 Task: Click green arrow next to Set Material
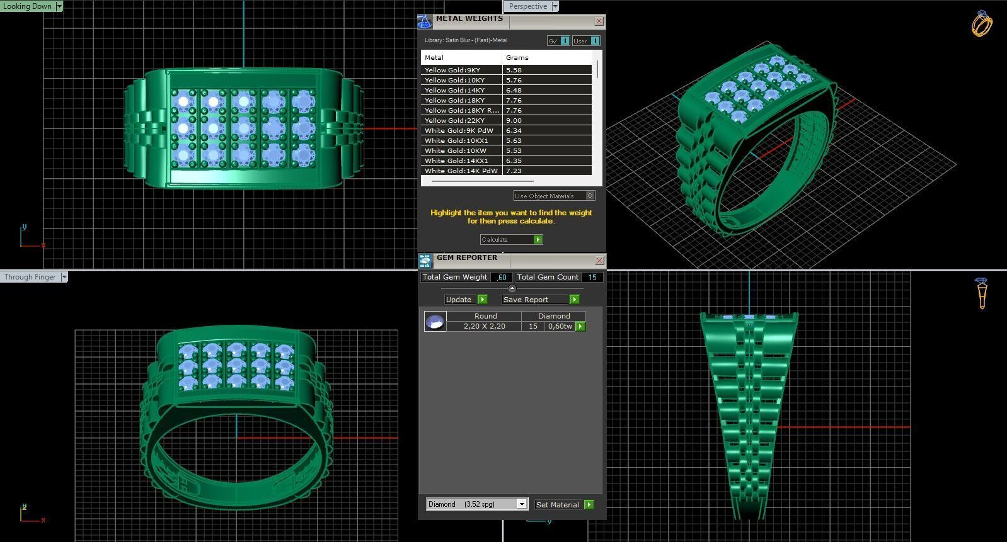coord(589,504)
